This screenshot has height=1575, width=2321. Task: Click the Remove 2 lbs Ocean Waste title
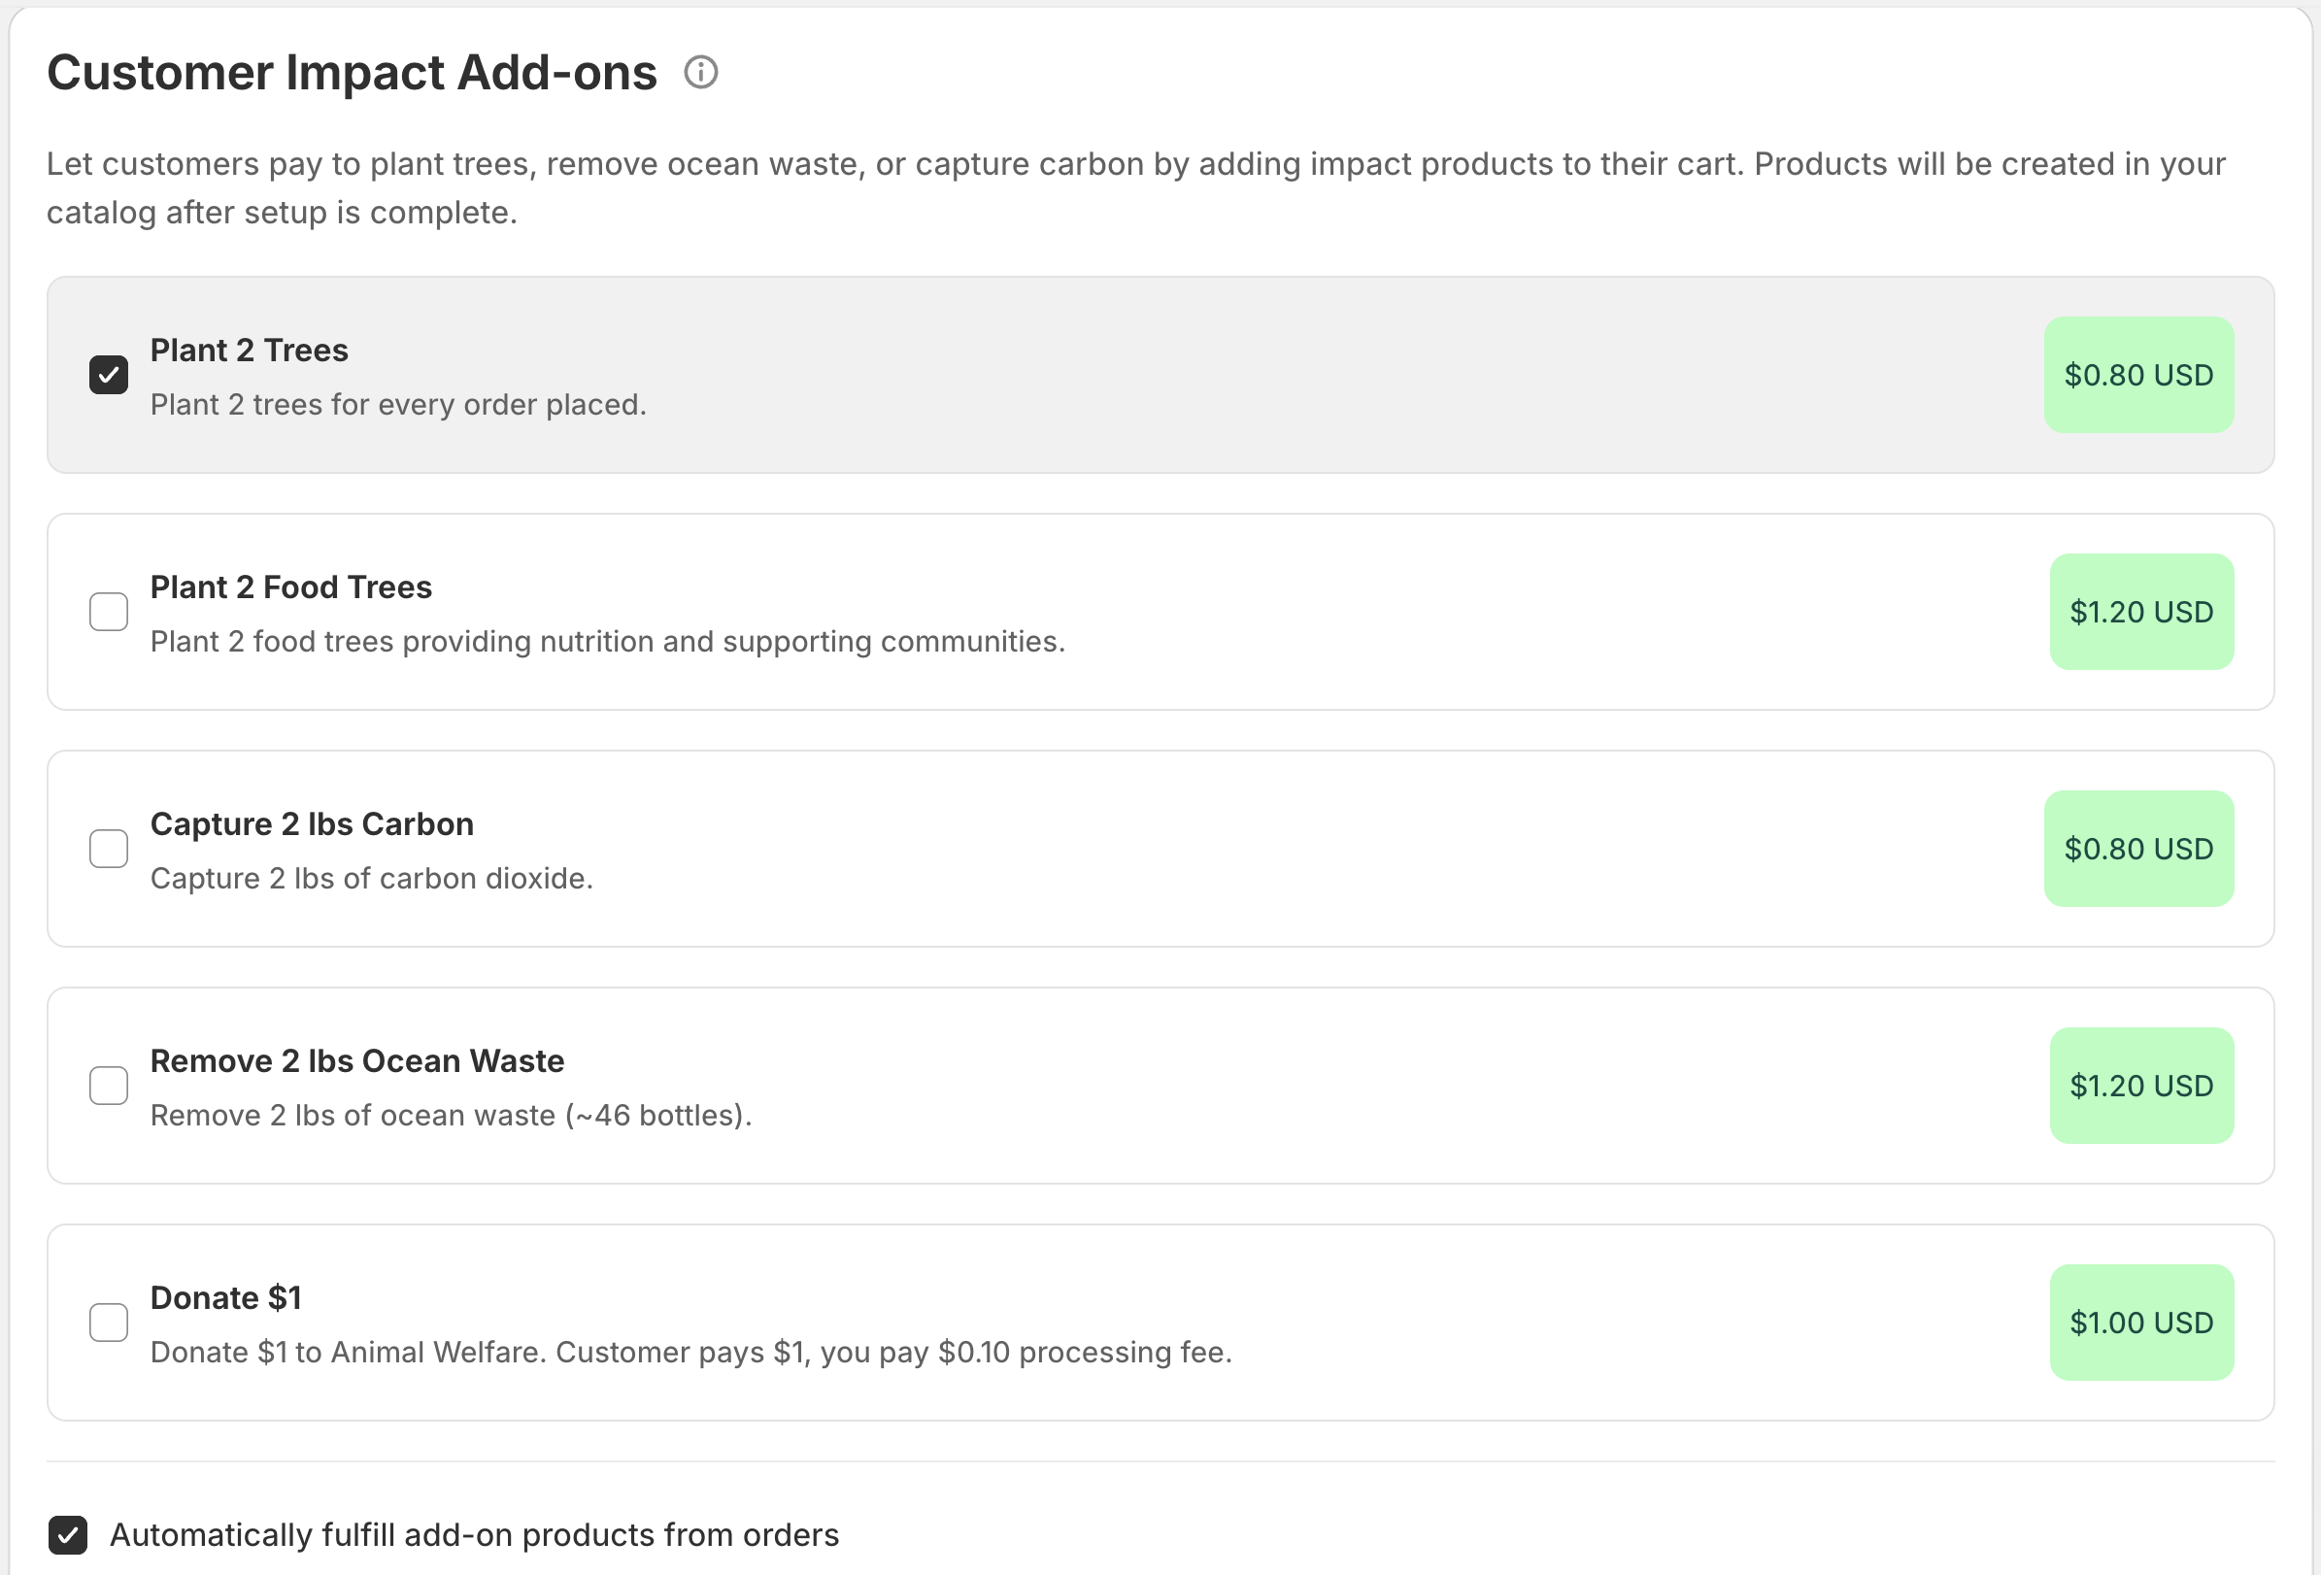356,1060
